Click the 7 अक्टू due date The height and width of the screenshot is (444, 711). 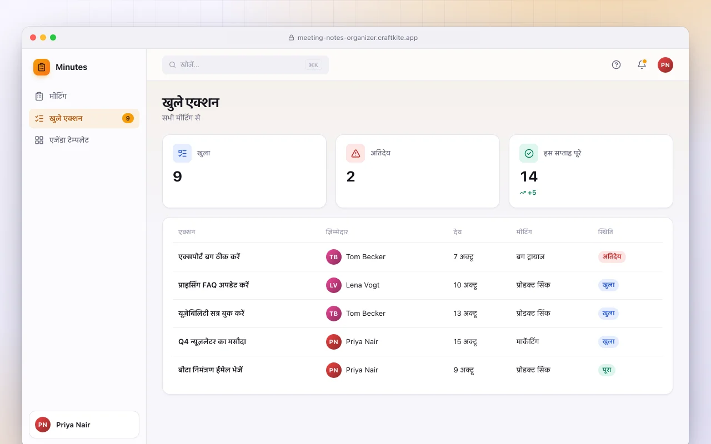pos(463,257)
